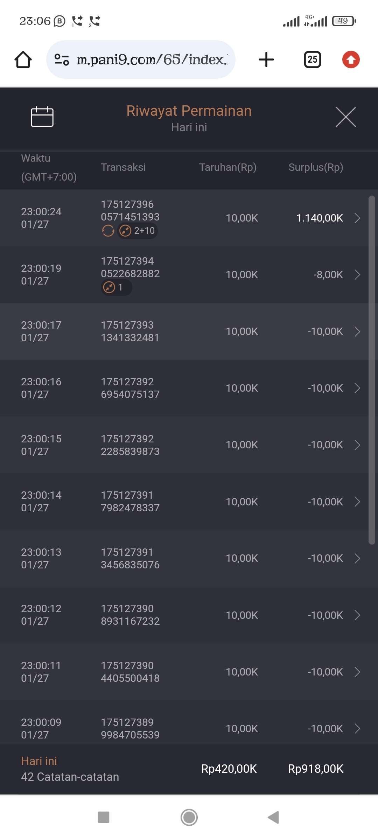Viewport: 378px width, 840px height.
Task: Expand the 23:00:09 row chevron
Action: click(357, 729)
